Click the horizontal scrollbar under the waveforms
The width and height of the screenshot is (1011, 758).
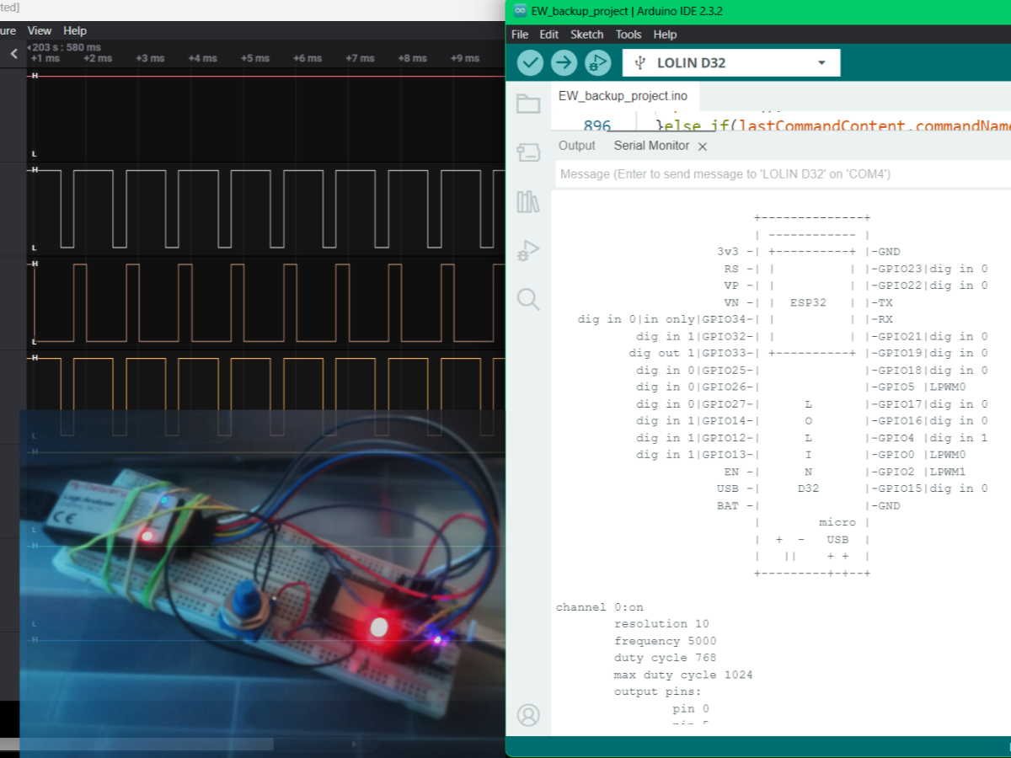point(135,745)
